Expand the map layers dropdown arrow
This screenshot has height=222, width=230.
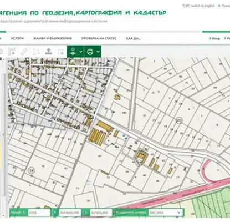(x=81, y=52)
